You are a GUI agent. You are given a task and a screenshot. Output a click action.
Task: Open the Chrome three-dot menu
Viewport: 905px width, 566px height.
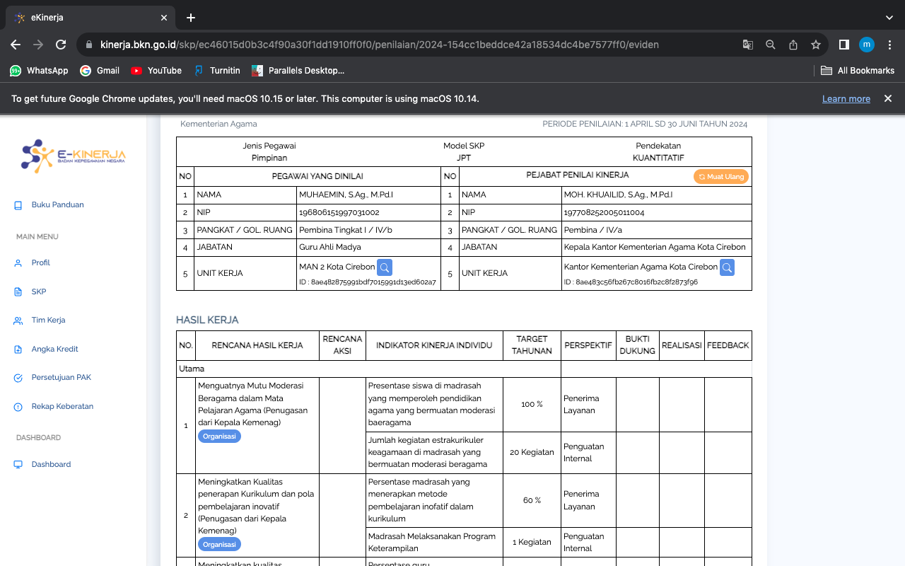[x=889, y=45]
